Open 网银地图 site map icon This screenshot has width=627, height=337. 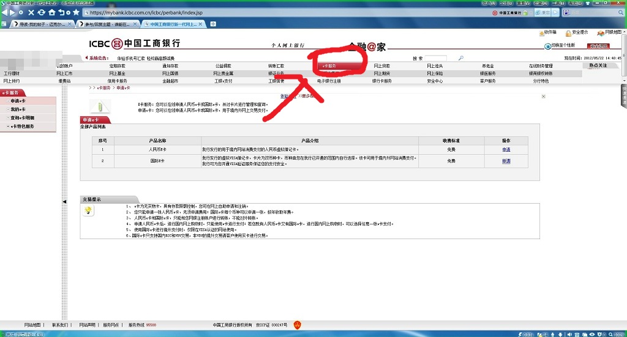[609, 32]
